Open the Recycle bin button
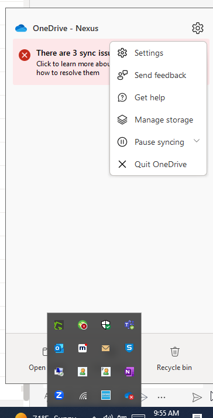Viewport: 213px width, 418px height. pos(174,359)
